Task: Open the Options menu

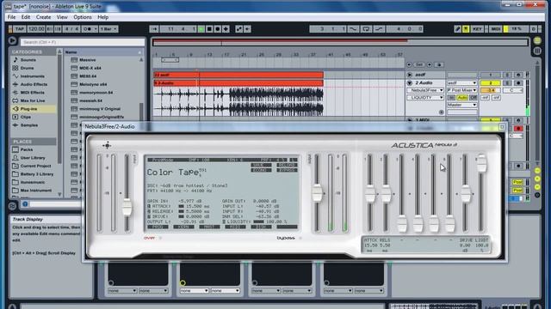Action: click(83, 17)
